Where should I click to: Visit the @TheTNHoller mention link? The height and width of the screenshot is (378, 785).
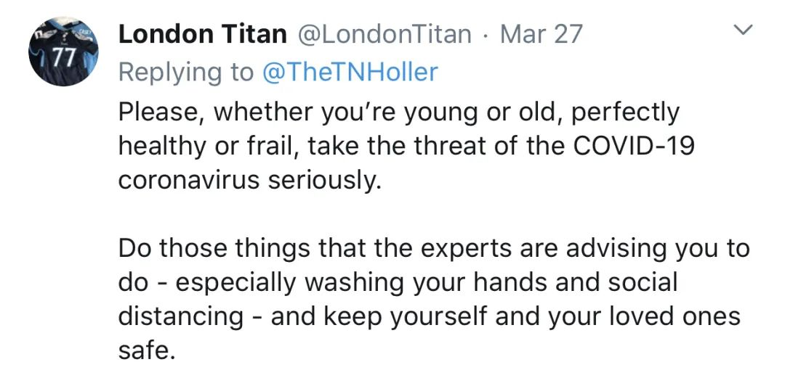click(350, 72)
